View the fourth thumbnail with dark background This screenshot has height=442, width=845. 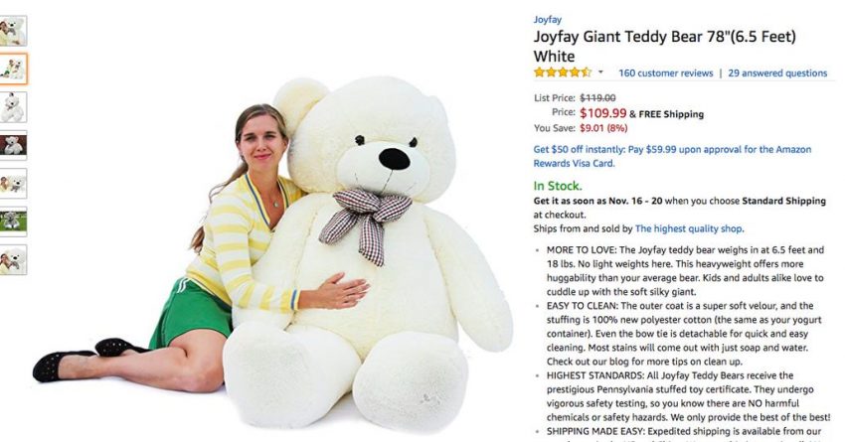(13, 145)
